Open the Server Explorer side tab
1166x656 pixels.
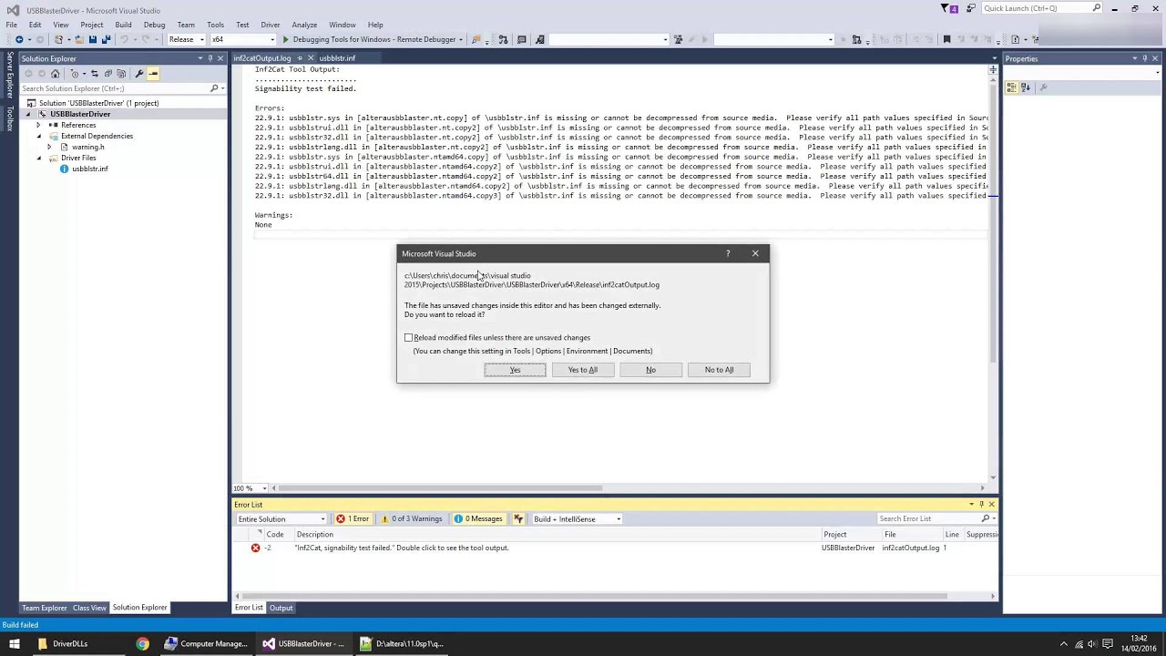pyautogui.click(x=10, y=77)
